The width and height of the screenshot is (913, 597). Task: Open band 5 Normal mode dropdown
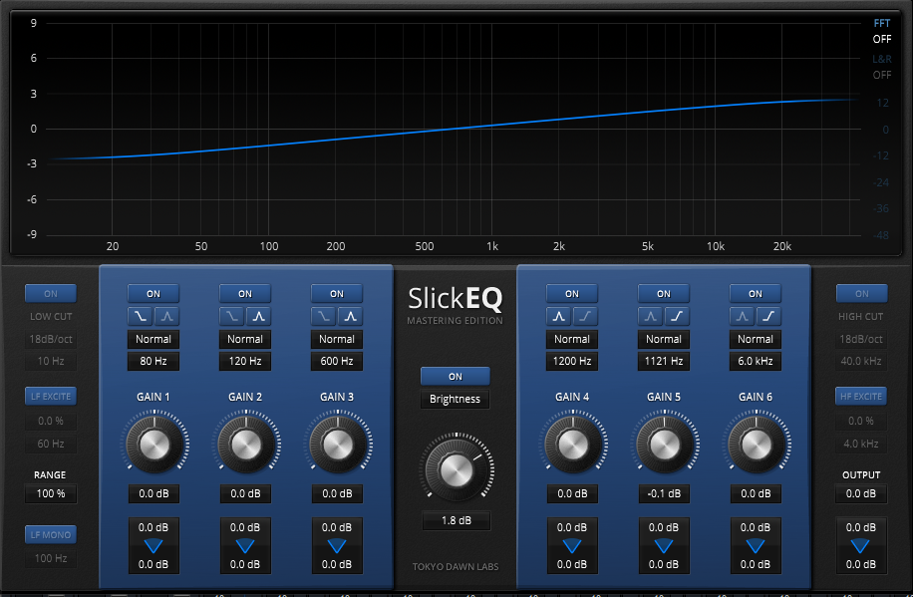click(x=664, y=339)
